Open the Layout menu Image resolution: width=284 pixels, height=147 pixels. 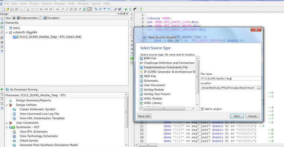[96, 4]
